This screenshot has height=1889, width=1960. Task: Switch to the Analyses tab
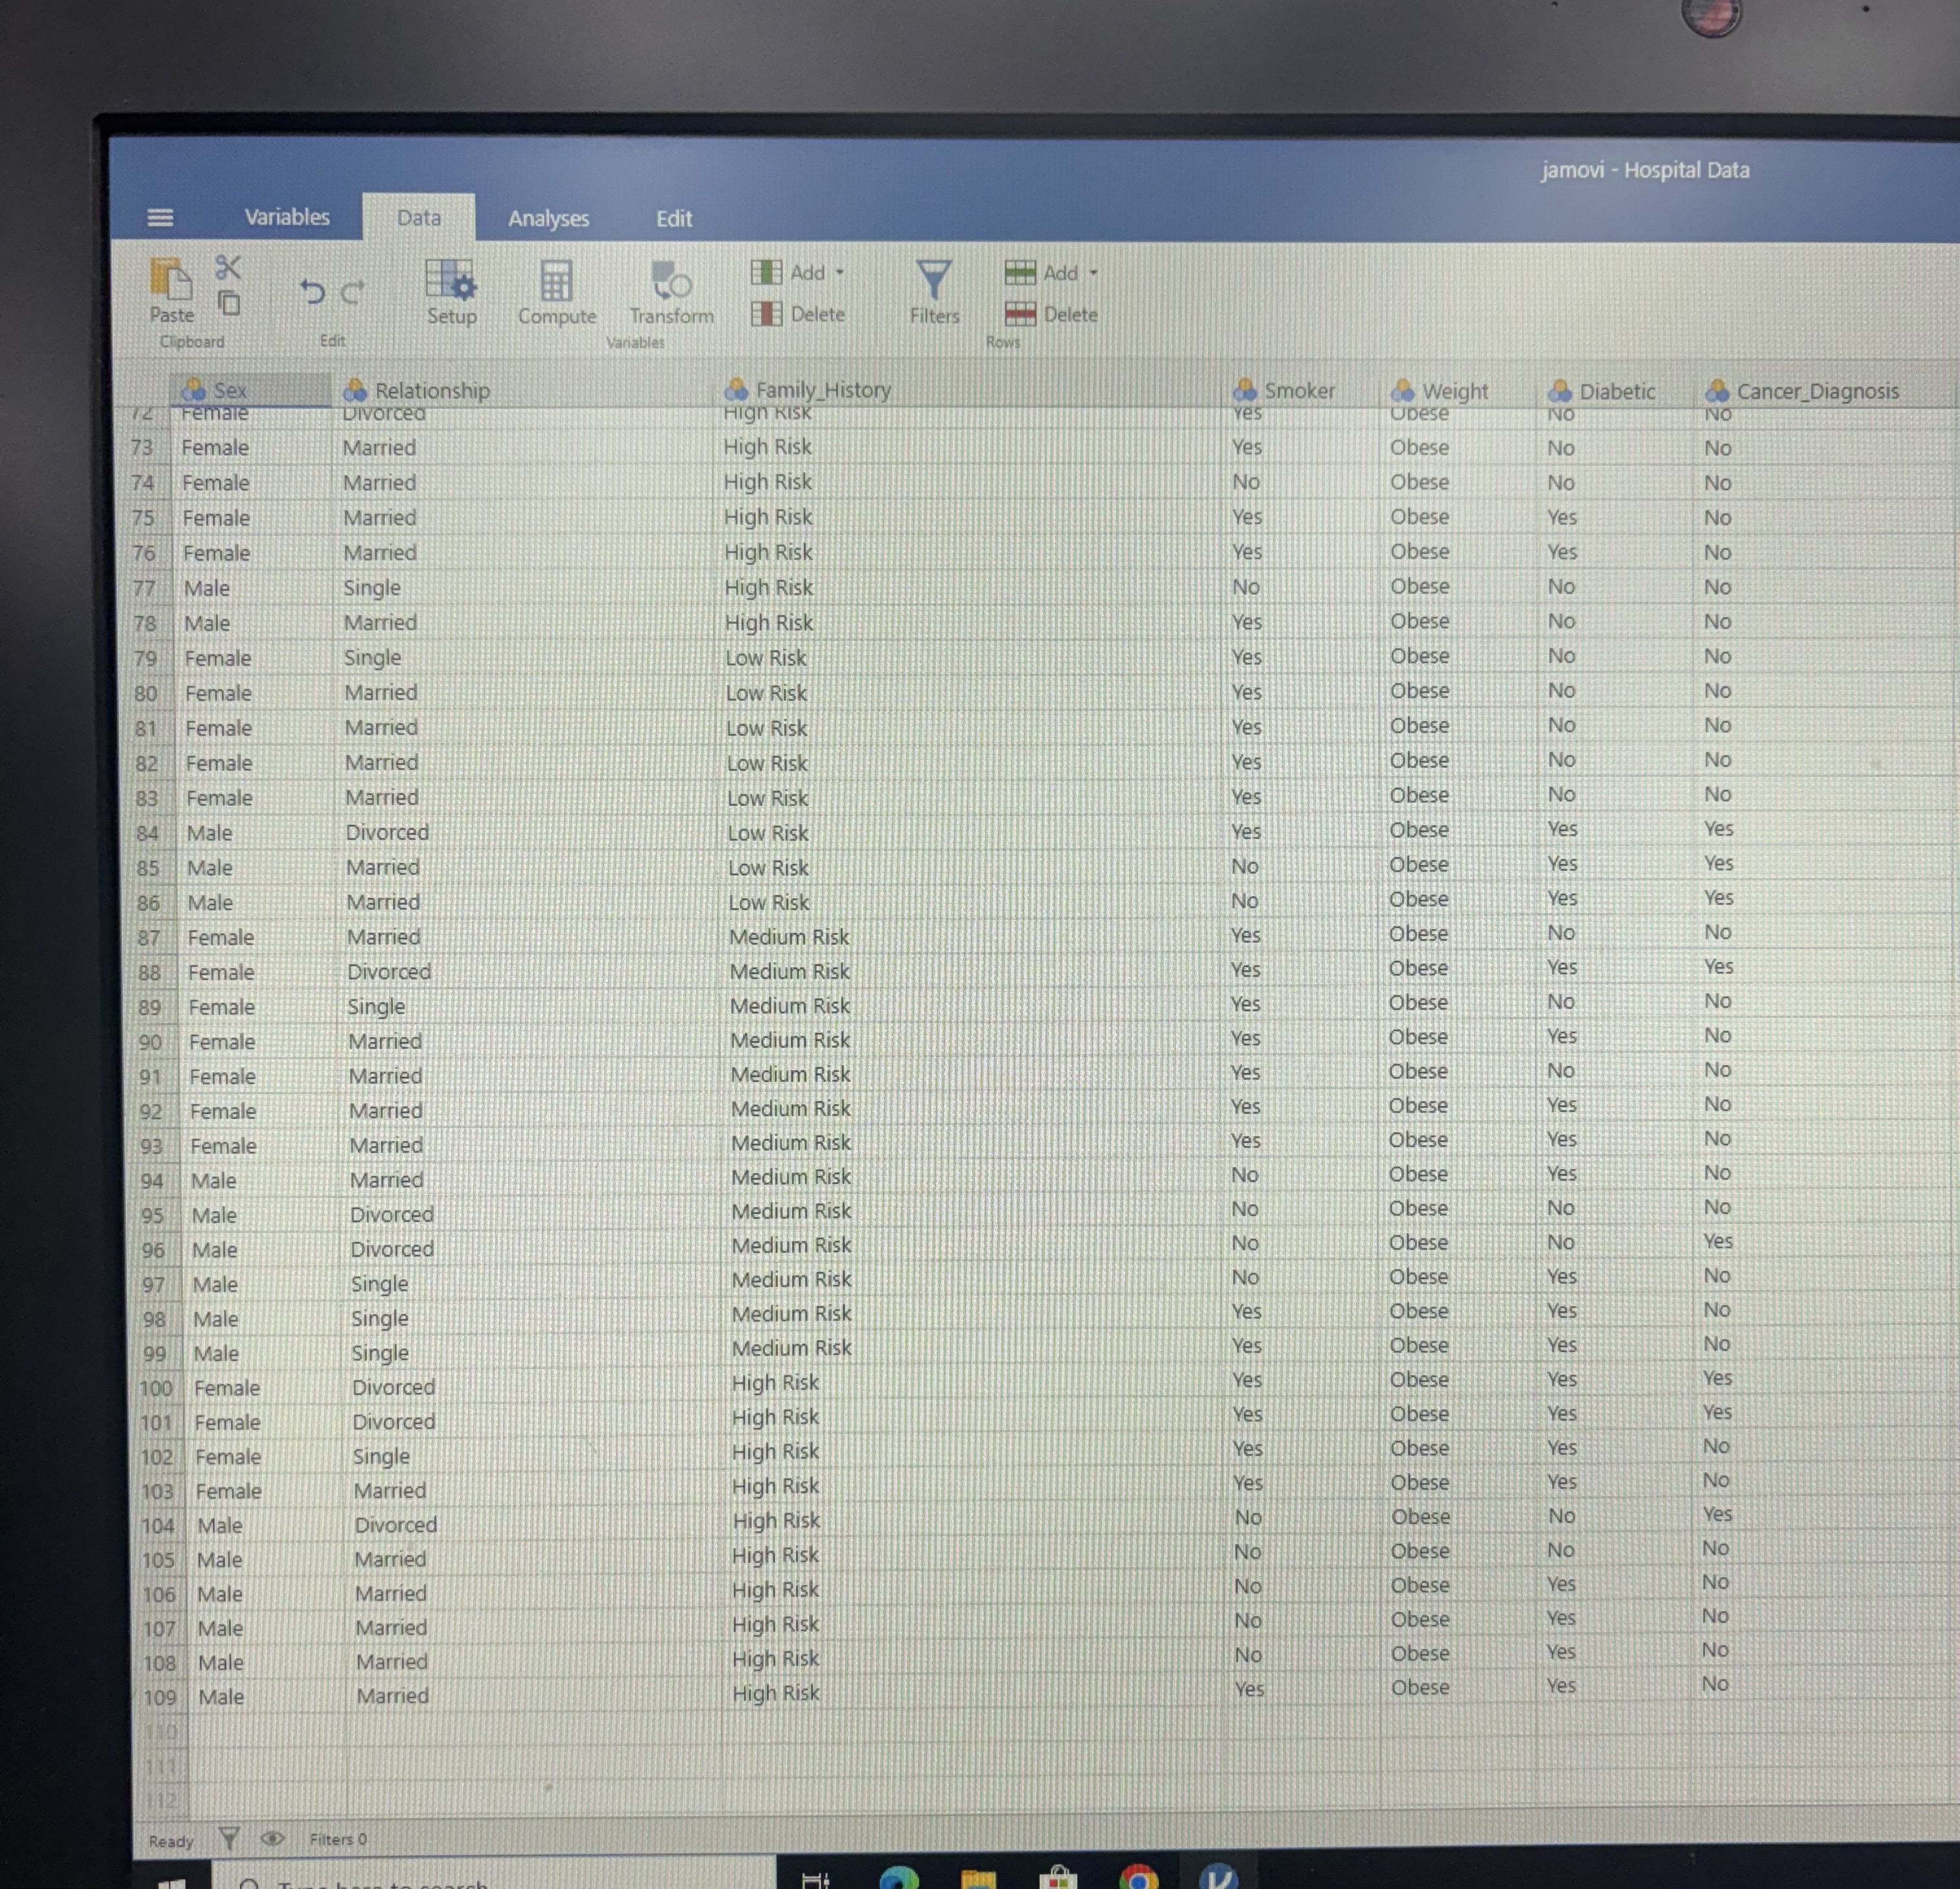[x=548, y=218]
